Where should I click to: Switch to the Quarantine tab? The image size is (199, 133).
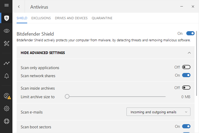102,18
